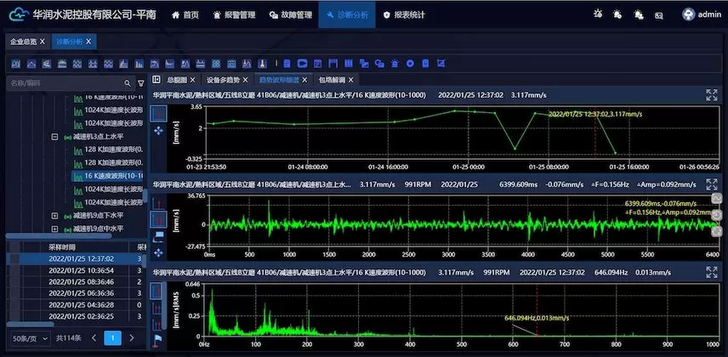Click the alarm-light with clock icon in the header
Image resolution: width=728 pixels, height=357 pixels.
coord(617,14)
